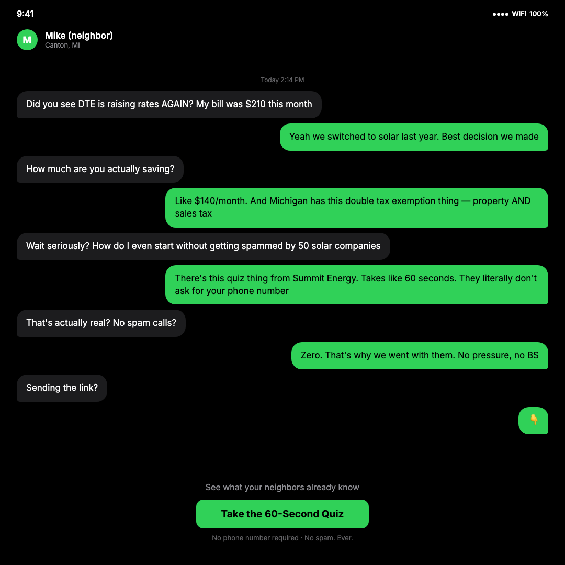Tap the WIFI indicator in status bar
Image resolution: width=565 pixels, height=565 pixels.
click(519, 14)
